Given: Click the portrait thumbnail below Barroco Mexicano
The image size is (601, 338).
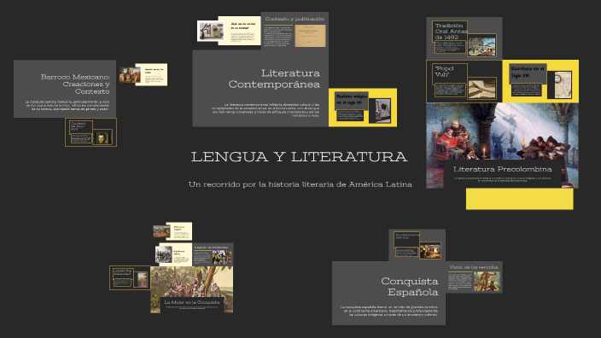Looking at the screenshot, I should pyautogui.click(x=102, y=138).
